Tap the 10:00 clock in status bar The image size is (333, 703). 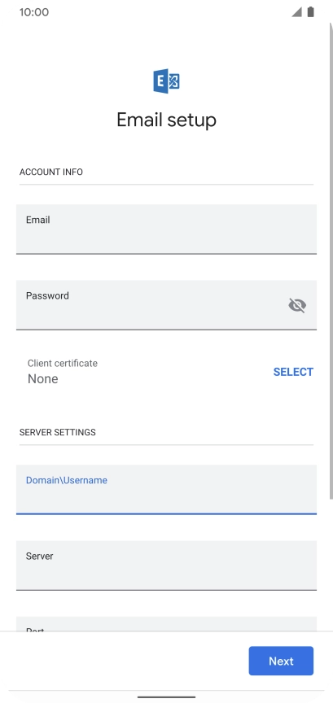[x=34, y=12]
